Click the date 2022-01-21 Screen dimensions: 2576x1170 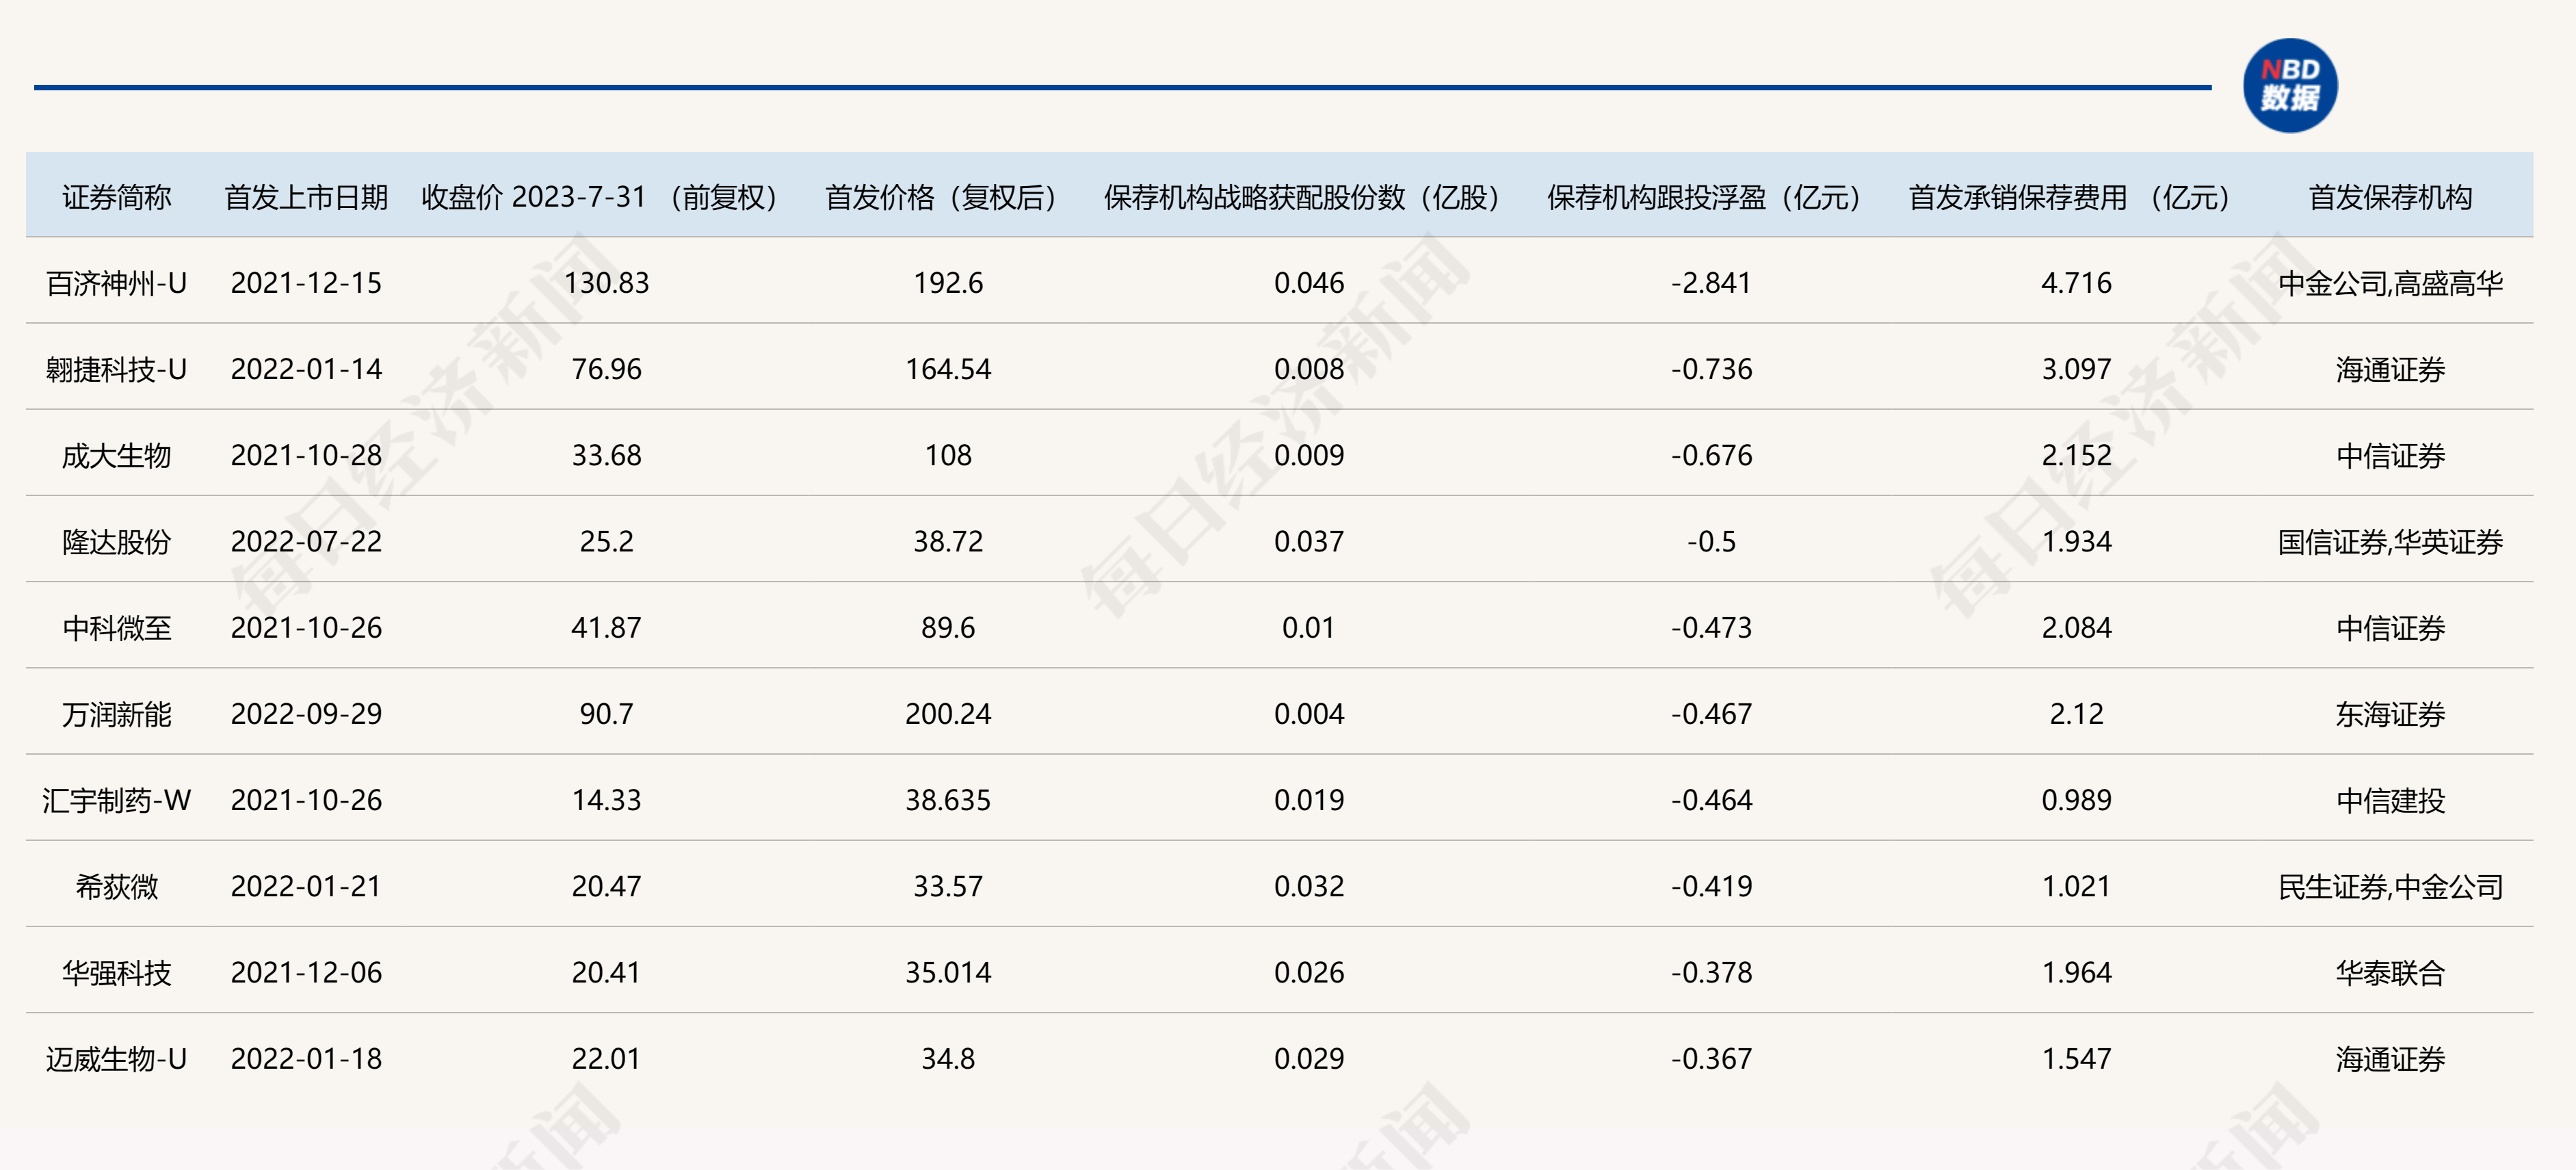[x=306, y=886]
